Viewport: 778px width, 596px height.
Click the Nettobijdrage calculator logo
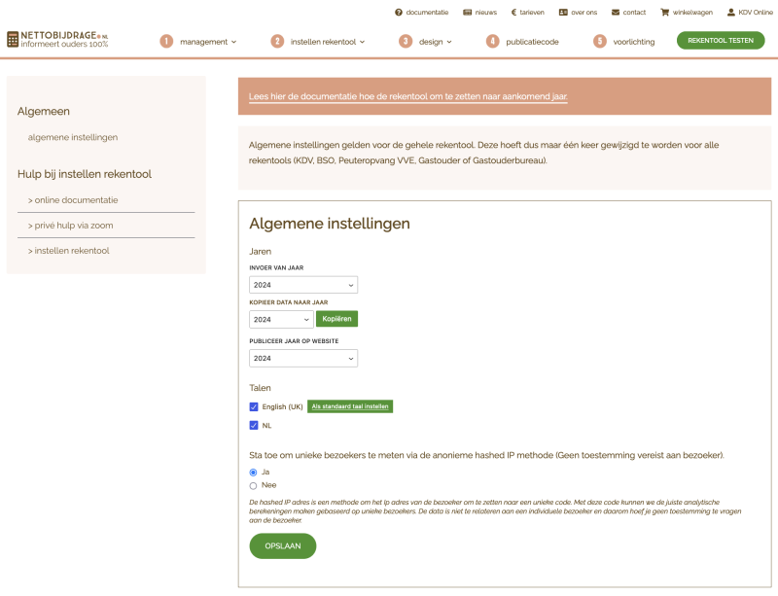coord(13,40)
